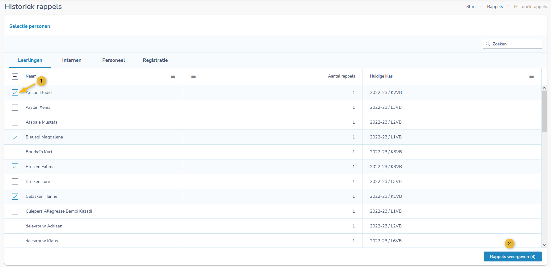Open the Personeel tab

click(113, 60)
